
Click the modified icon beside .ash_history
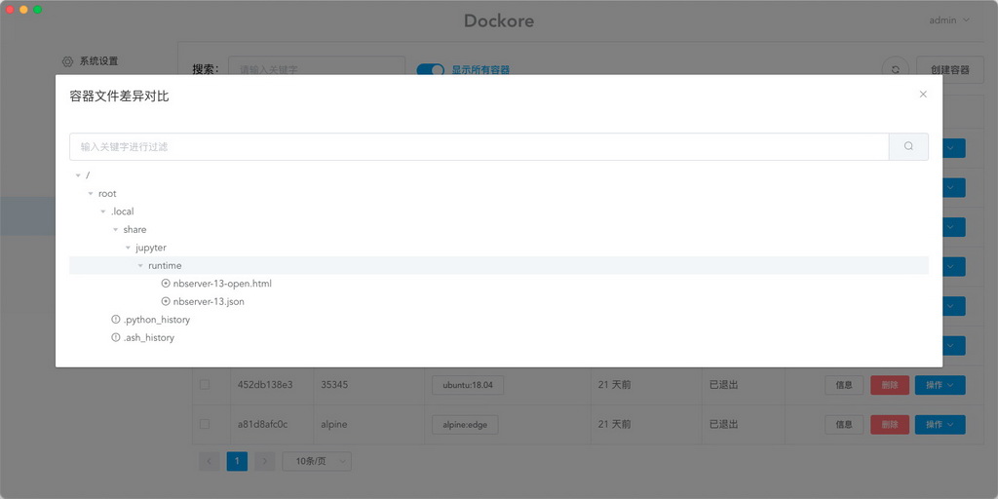[115, 338]
